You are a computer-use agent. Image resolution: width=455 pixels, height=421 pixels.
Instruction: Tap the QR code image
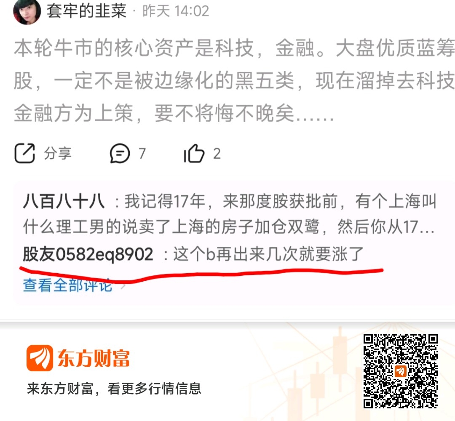(x=401, y=371)
